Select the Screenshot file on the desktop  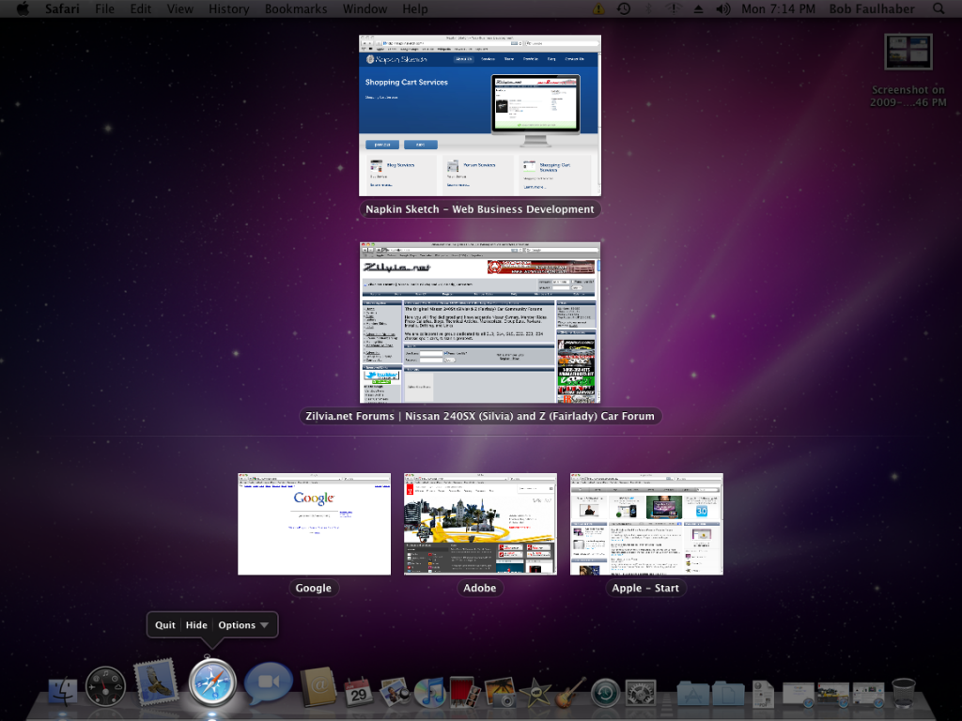[908, 70]
